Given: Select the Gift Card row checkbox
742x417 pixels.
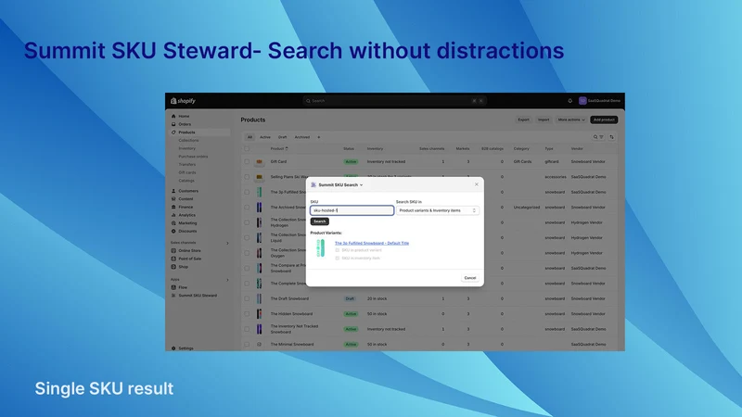Looking at the screenshot, I should coord(247,161).
